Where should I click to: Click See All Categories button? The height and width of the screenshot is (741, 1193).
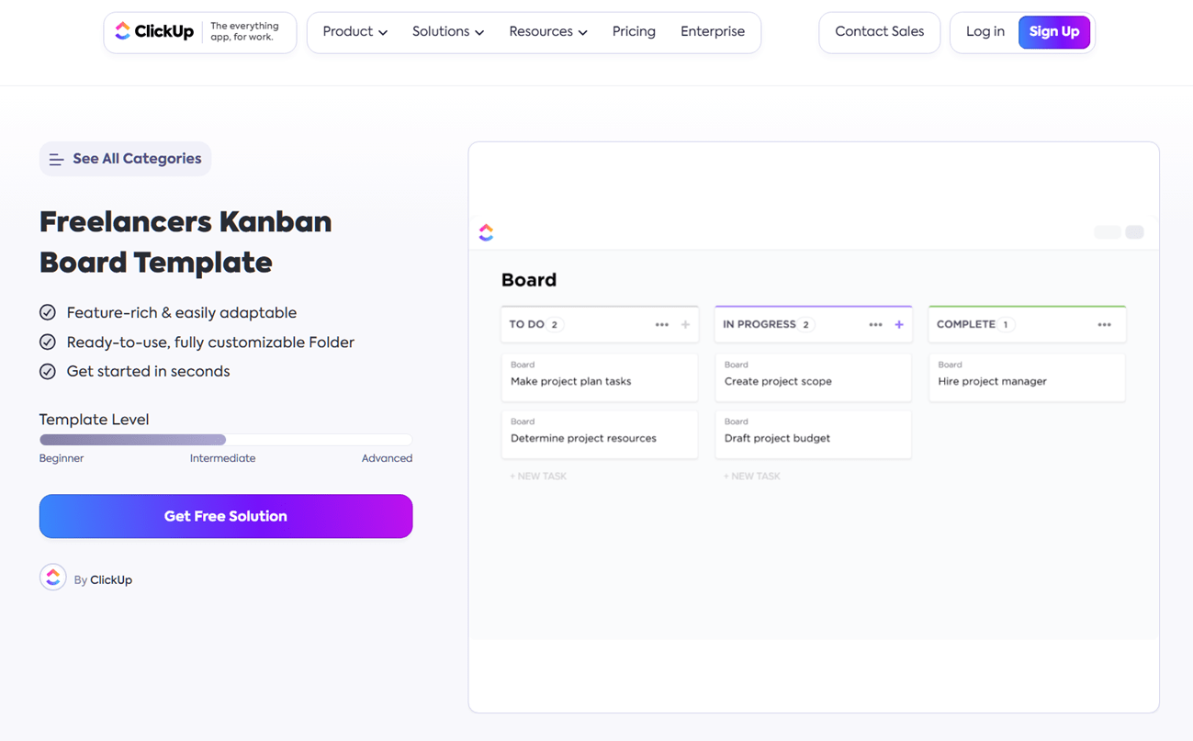[x=125, y=159]
